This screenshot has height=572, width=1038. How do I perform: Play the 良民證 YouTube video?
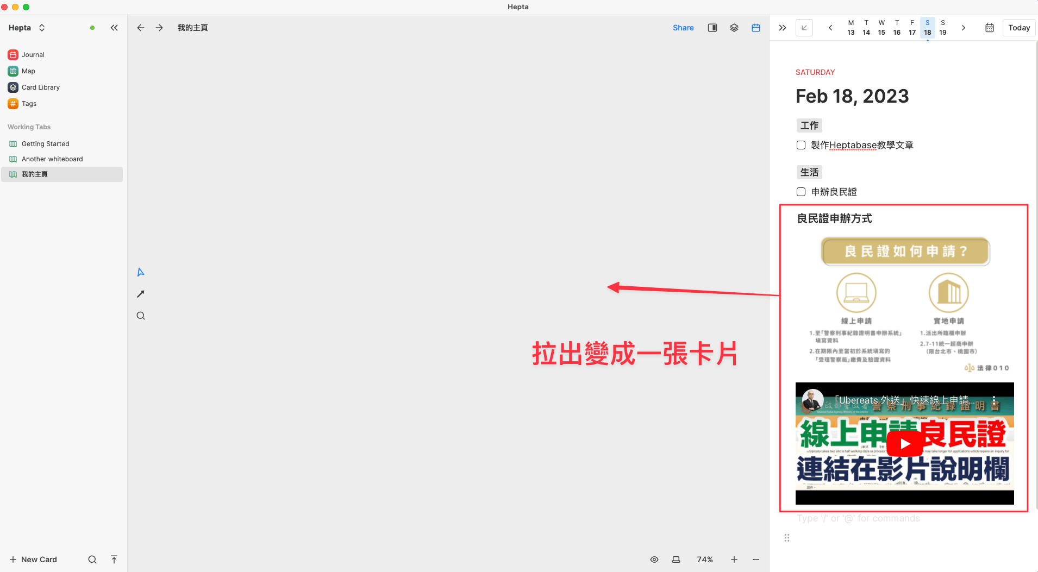click(x=904, y=443)
